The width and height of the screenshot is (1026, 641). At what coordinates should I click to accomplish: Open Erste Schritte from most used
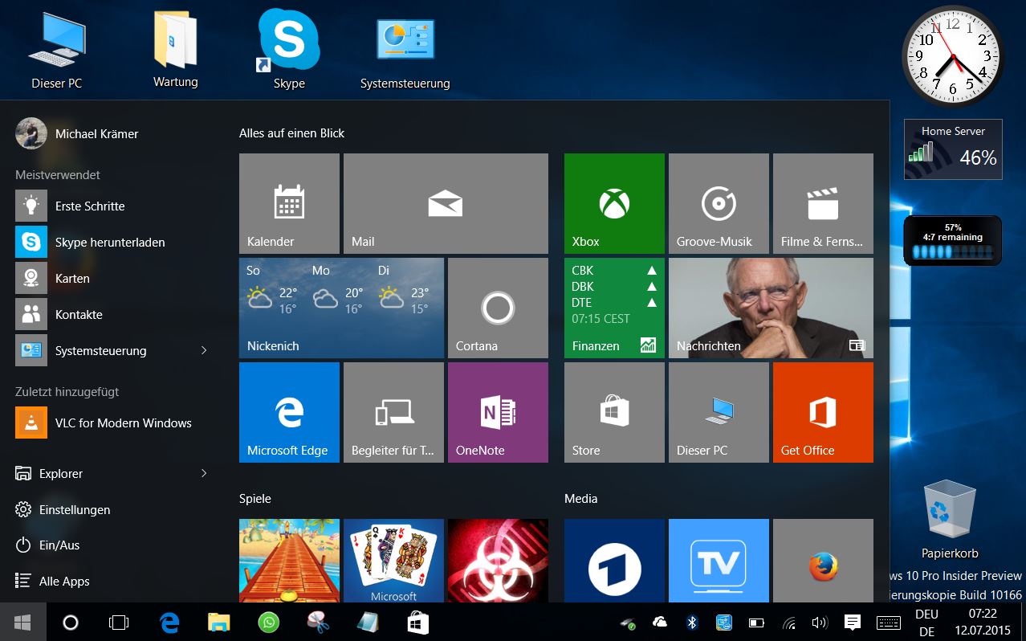112,206
